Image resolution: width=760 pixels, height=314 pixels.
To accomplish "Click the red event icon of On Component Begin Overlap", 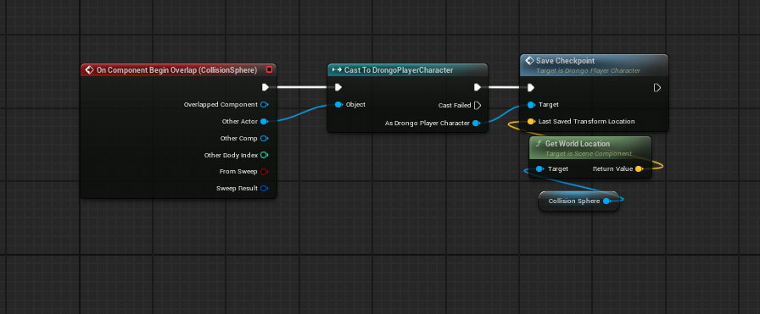I will pyautogui.click(x=89, y=70).
